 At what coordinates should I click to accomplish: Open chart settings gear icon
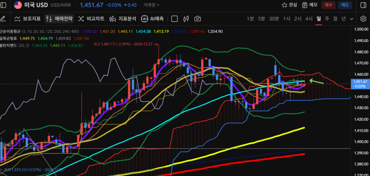363,19
